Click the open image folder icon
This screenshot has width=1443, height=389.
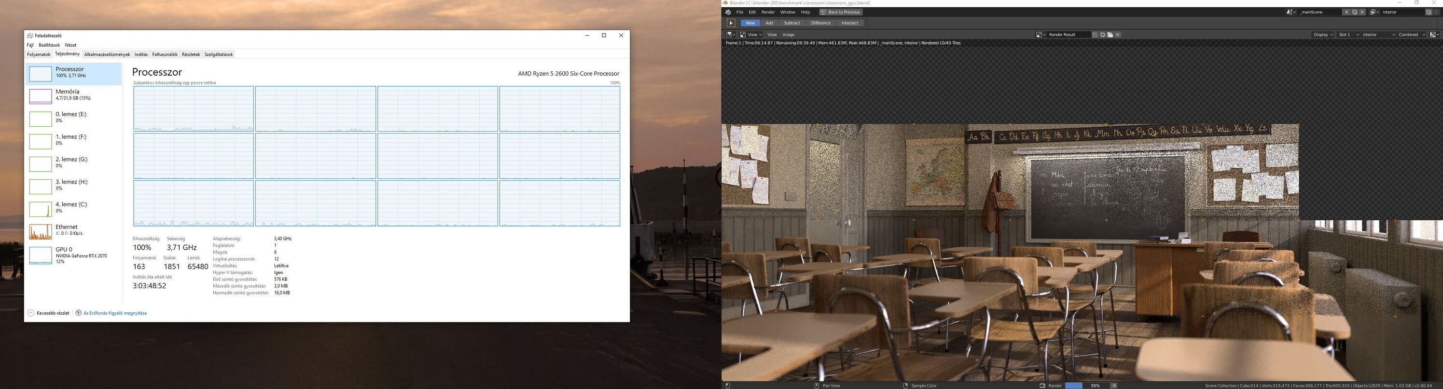coord(1110,35)
